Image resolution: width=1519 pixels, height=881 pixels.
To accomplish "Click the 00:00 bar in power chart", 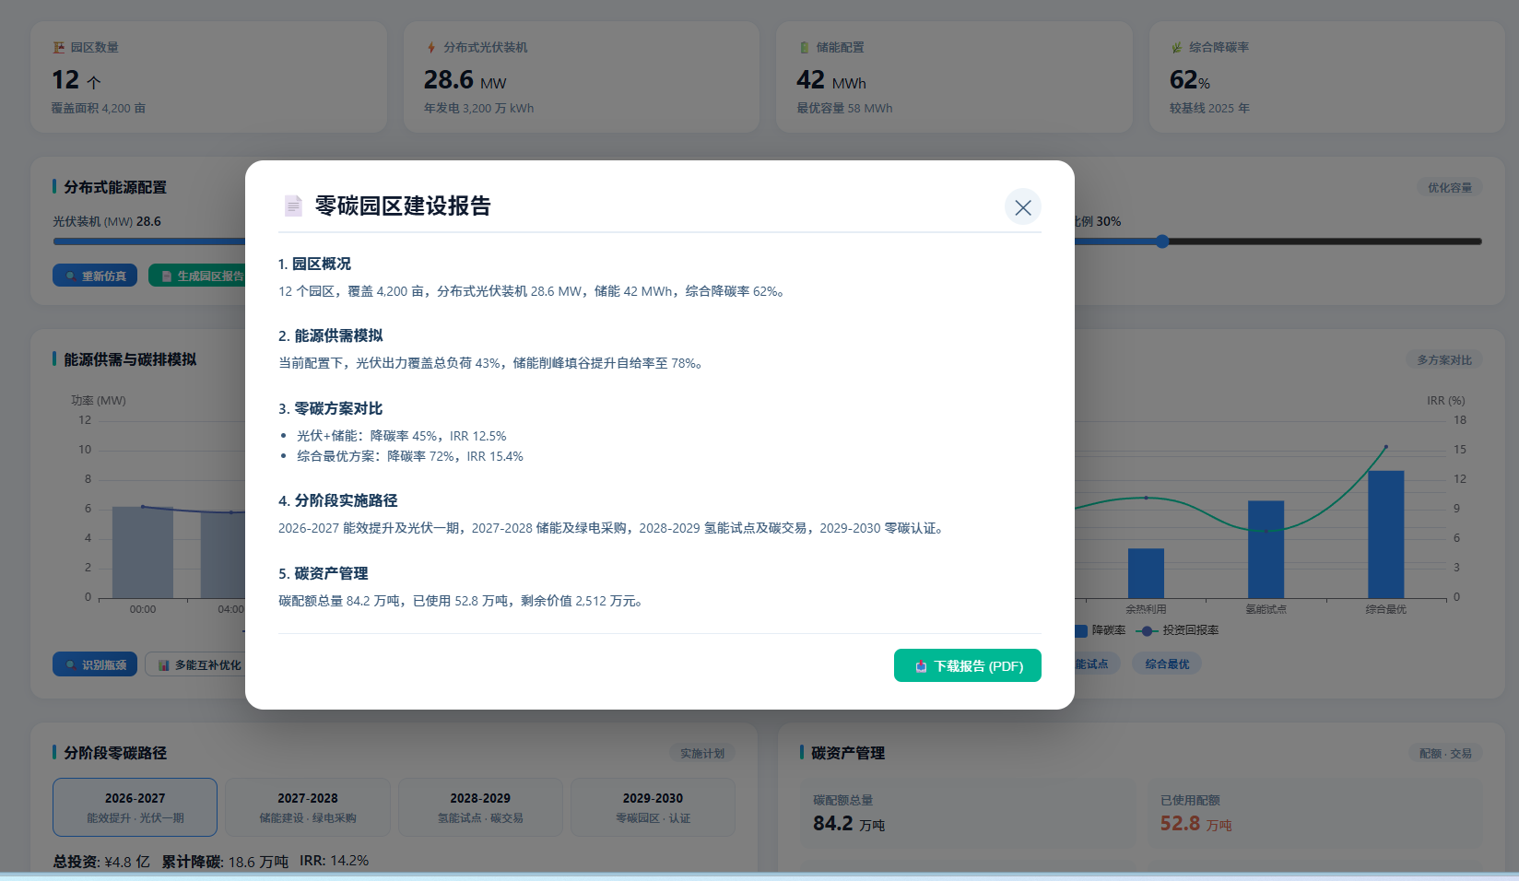I will click(143, 552).
